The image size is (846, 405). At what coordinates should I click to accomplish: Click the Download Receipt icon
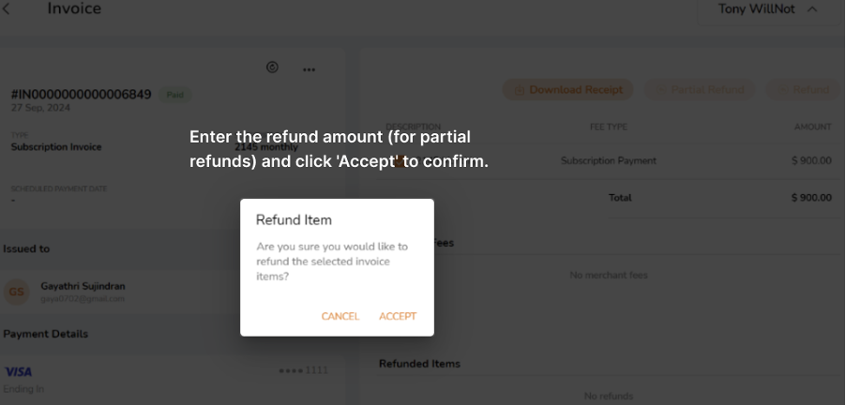point(520,90)
